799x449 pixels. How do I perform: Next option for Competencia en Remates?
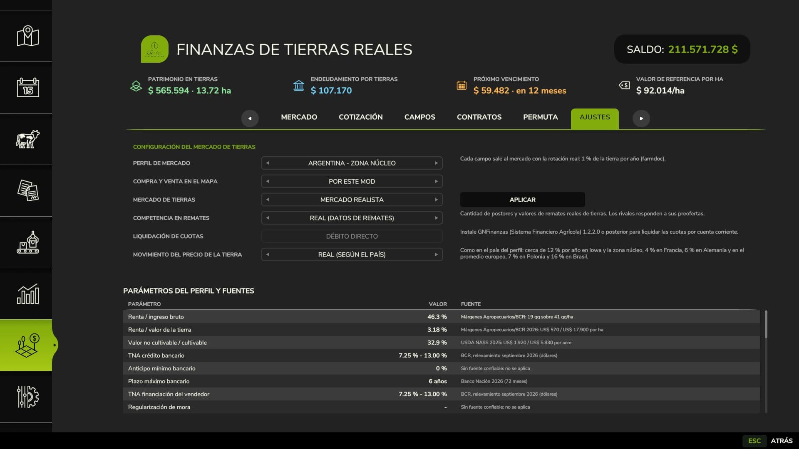[436, 218]
